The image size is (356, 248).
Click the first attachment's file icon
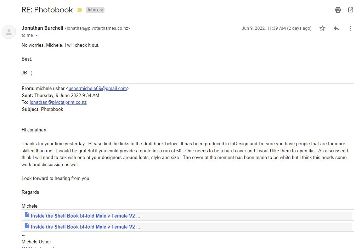pos(27,215)
